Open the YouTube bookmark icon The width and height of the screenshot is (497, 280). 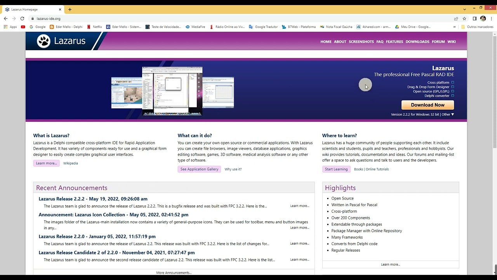coord(23,27)
